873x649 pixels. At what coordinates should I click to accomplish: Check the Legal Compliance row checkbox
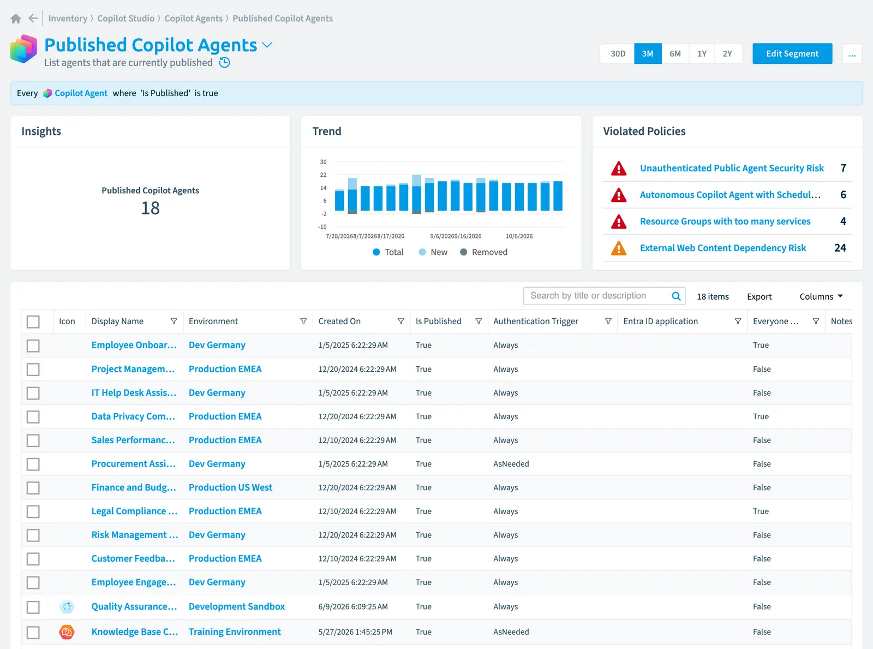[33, 511]
